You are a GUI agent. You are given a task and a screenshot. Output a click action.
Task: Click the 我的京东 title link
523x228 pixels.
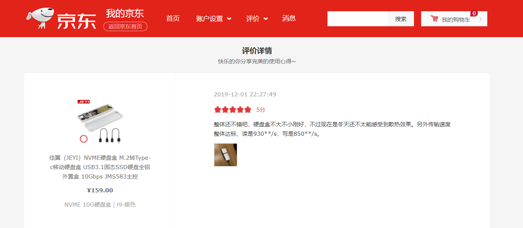(125, 13)
